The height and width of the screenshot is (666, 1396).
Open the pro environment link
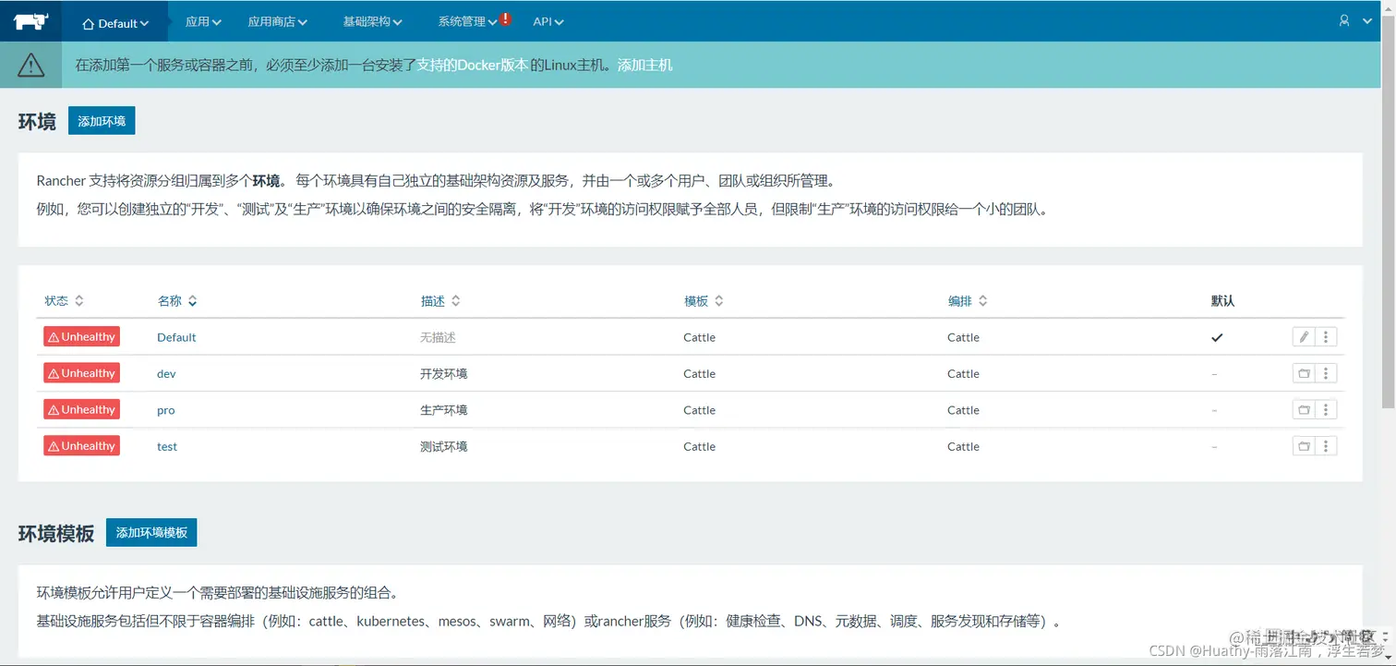click(165, 410)
